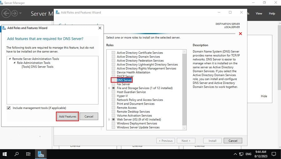Check Active Directory Rights Management Services
The image size is (281, 159).
click(x=113, y=68)
